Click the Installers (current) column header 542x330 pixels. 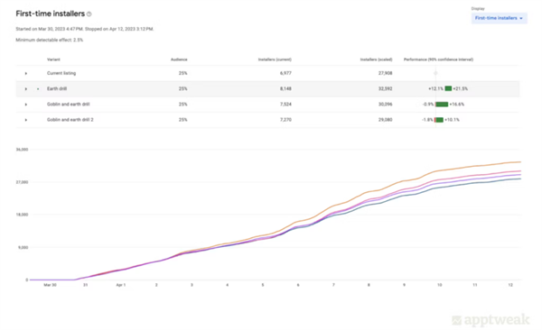pyautogui.click(x=275, y=60)
